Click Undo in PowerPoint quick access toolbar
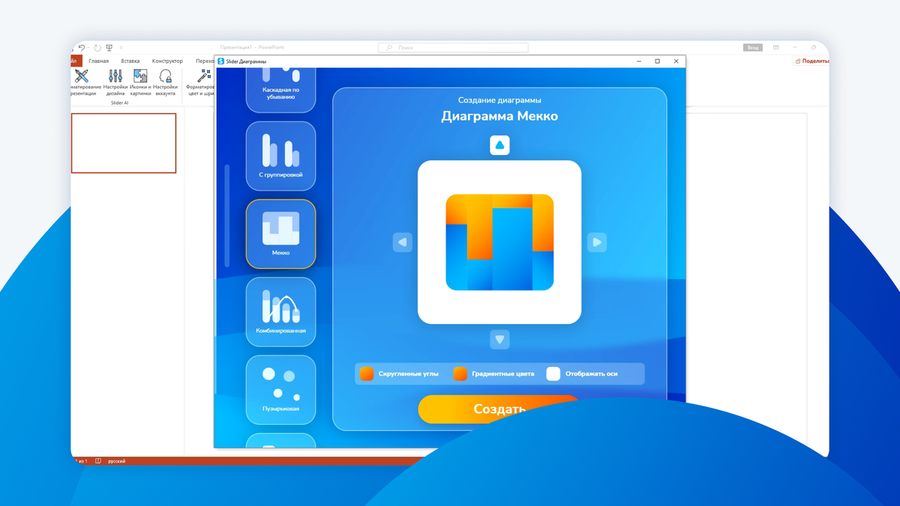The height and width of the screenshot is (506, 900). point(81,47)
